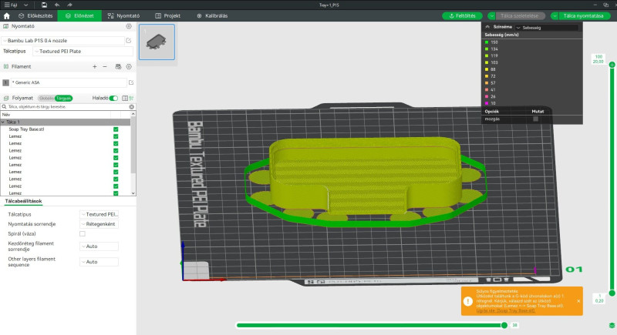Click the Tálca szeletelése button

pos(520,16)
